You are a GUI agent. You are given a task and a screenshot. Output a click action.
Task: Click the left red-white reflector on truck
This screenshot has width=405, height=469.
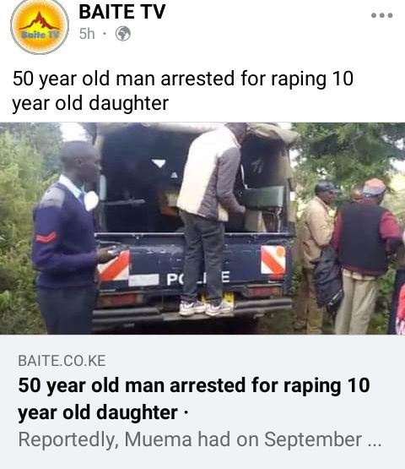[x=114, y=267]
